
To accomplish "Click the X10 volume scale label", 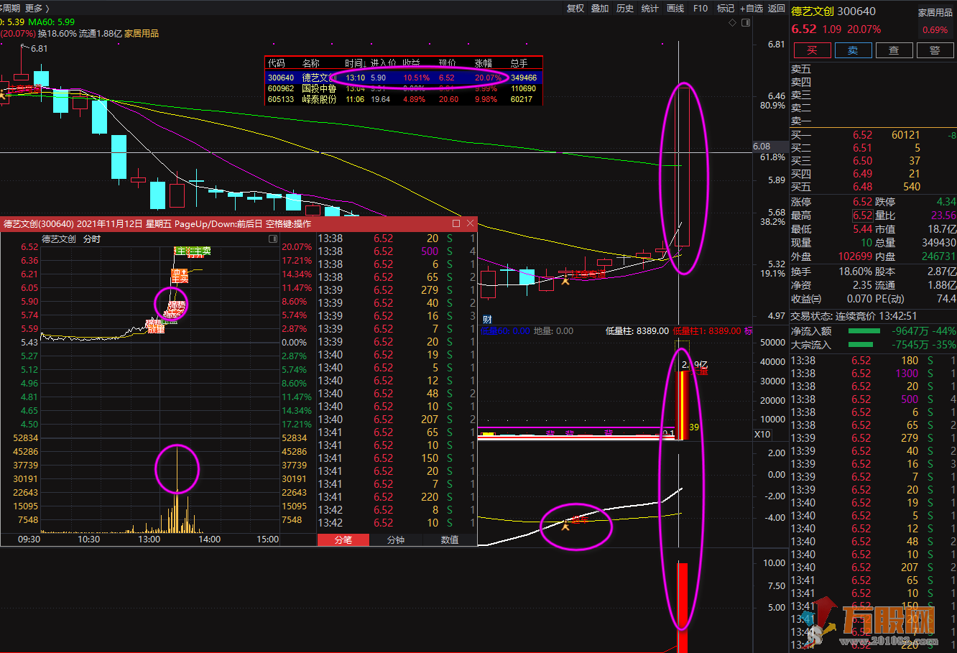I will pos(762,435).
